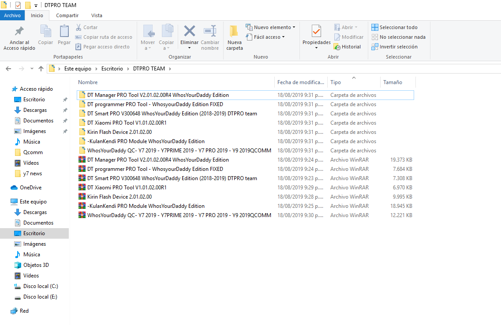
Task: Click the Historial icon
Action: pos(337,47)
